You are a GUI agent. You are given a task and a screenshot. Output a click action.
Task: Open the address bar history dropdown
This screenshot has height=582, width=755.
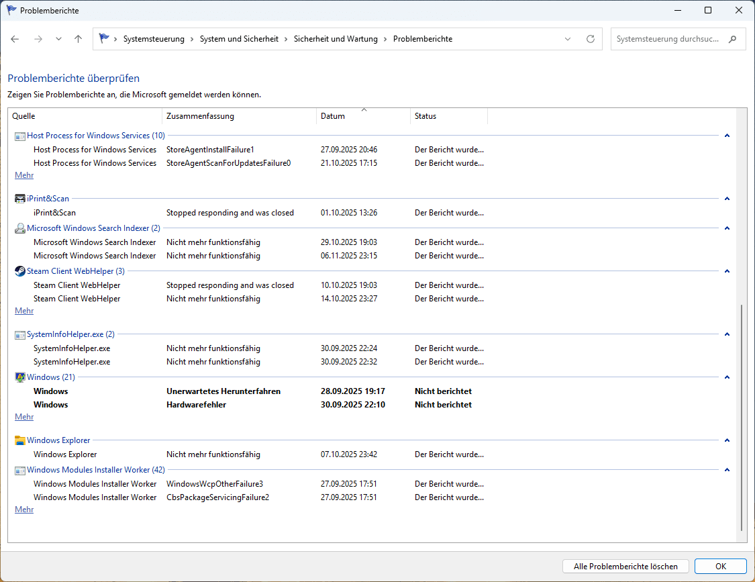coord(568,39)
